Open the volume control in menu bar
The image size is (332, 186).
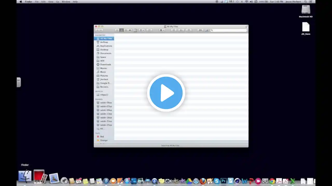(251, 2)
